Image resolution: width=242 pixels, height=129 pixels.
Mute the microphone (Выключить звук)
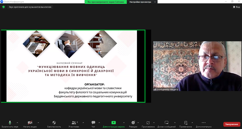pos(10,123)
